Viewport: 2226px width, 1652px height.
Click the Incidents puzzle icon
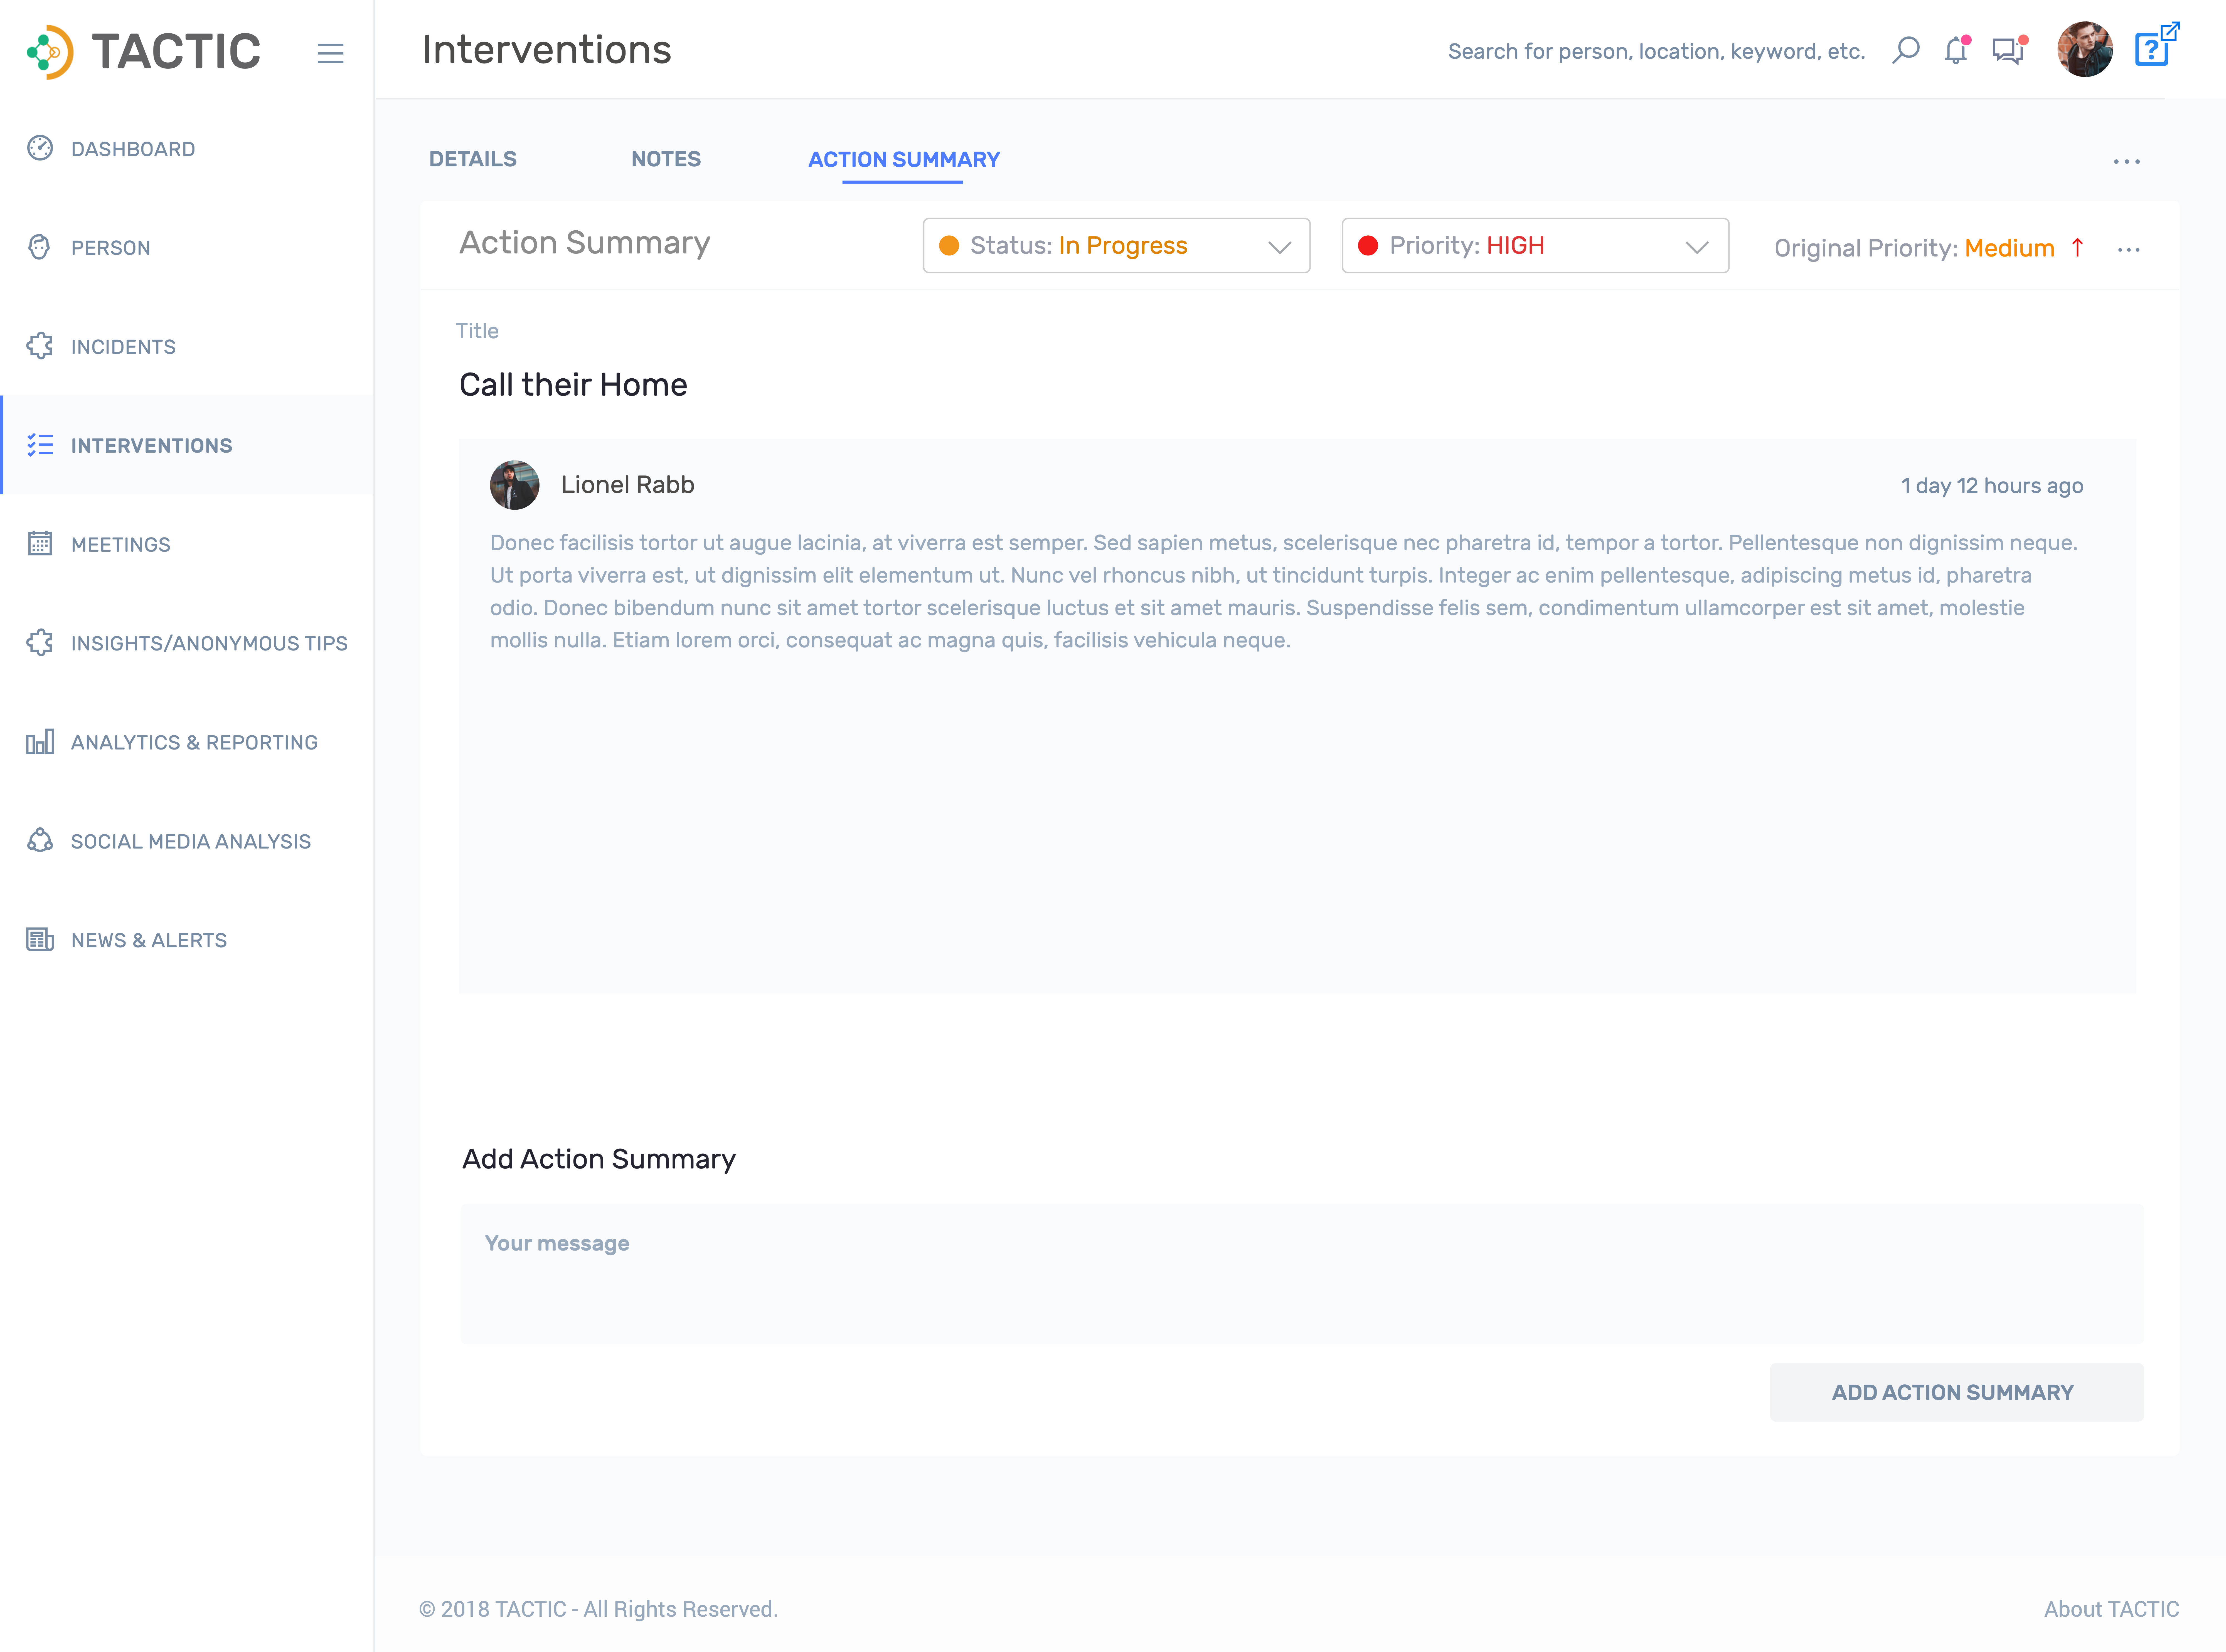[x=40, y=346]
